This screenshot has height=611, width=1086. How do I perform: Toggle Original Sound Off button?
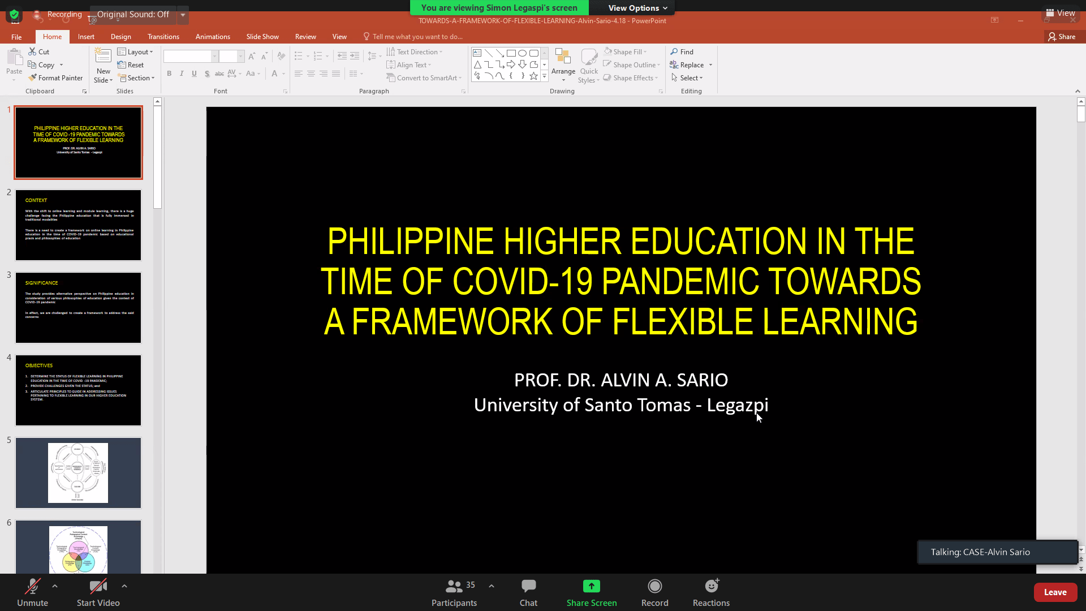tap(133, 14)
